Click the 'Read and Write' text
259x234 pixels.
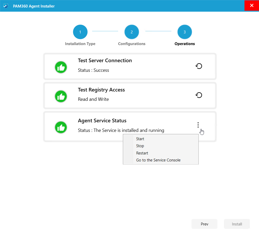(93, 99)
